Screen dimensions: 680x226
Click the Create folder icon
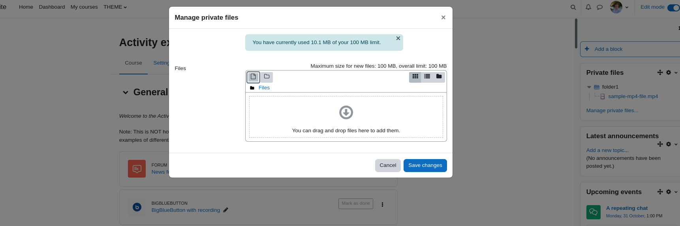[267, 77]
